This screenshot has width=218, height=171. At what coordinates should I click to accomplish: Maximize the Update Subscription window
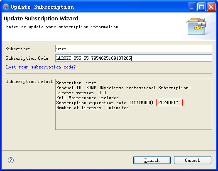201,7
